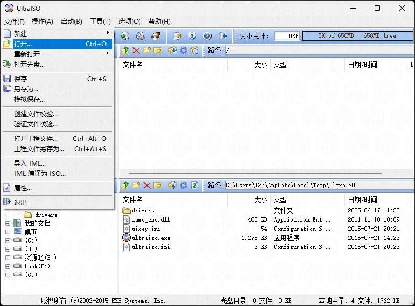Click the burn CD image toolbar icon
Viewport: 415px width, 306px height.
156,36
